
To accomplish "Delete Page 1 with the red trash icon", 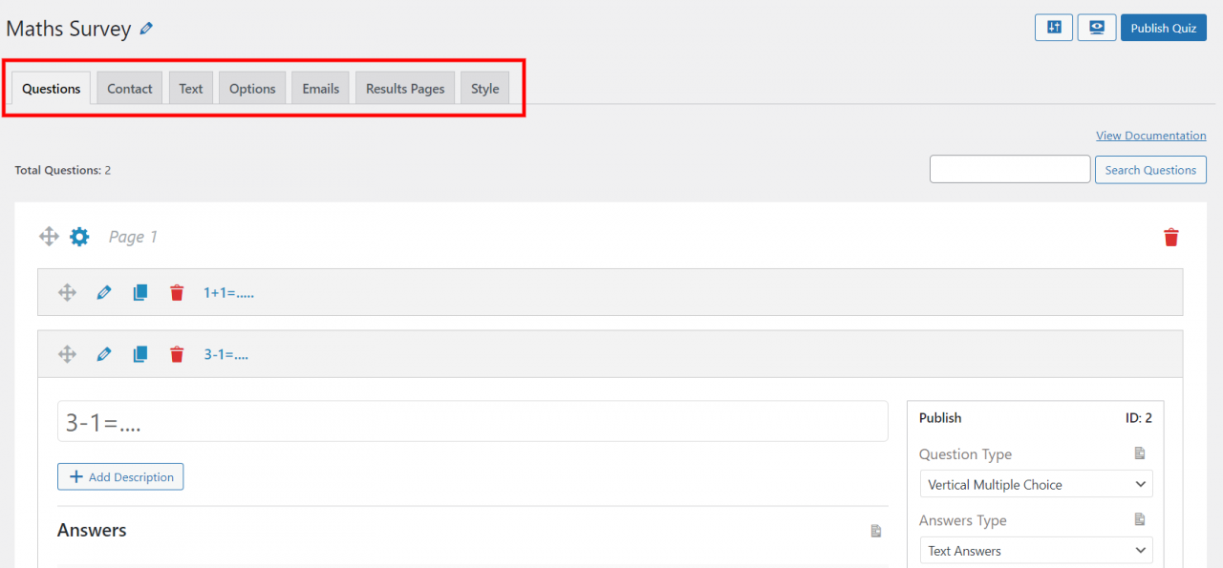I will pyautogui.click(x=1171, y=237).
